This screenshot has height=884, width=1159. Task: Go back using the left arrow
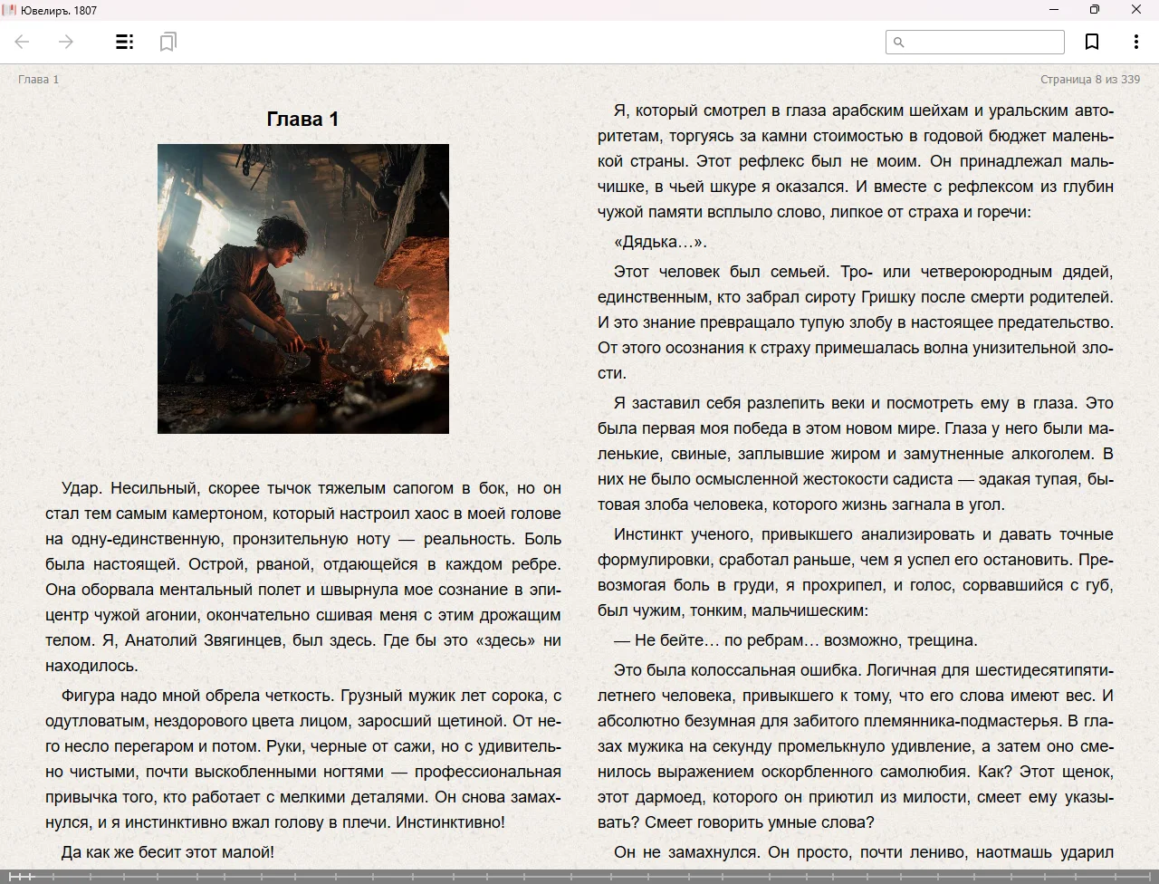[x=23, y=42]
